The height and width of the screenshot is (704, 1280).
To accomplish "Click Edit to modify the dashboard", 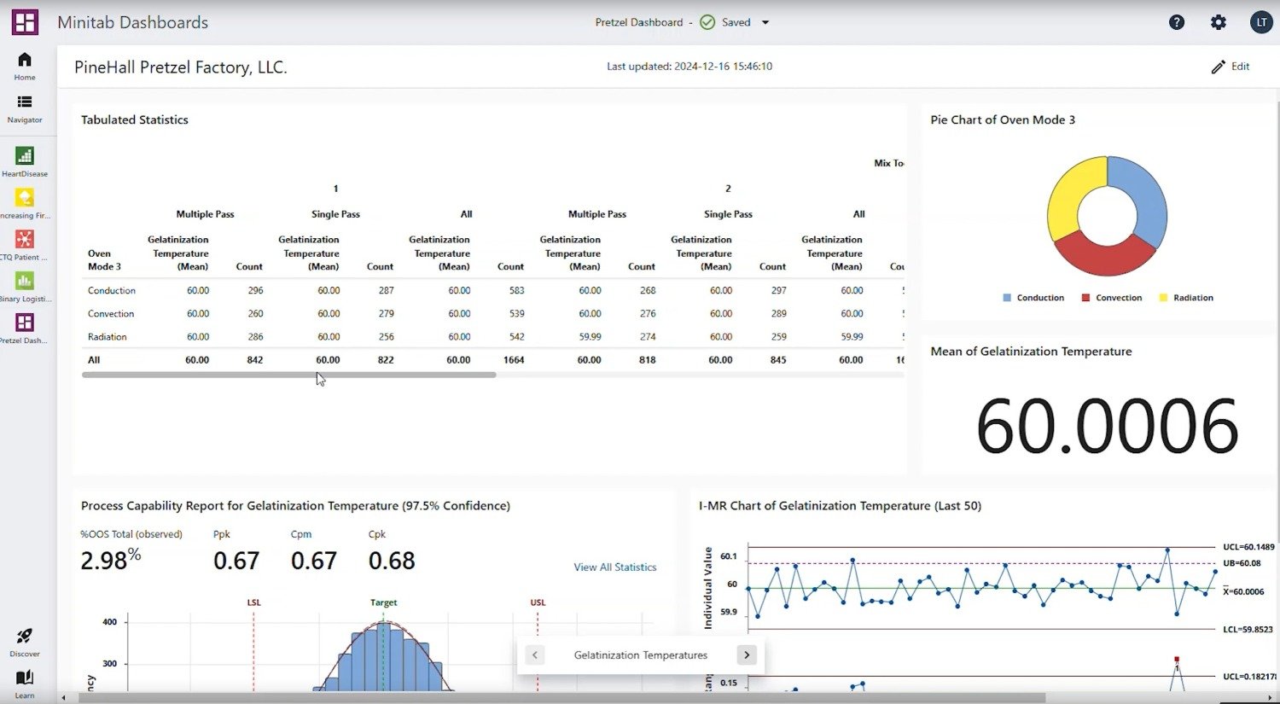I will click(x=1231, y=67).
